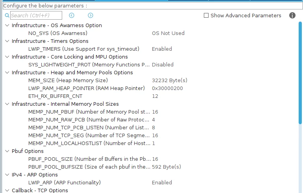Edit ETH_RX_BUFFER_CNT value 12
303x193 pixels.
(155, 96)
